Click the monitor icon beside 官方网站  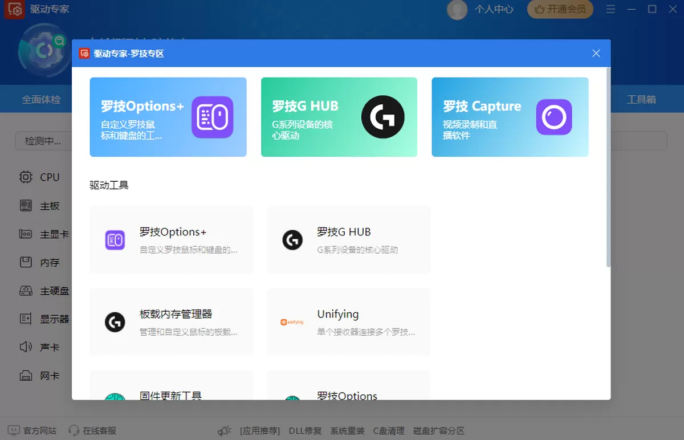click(x=14, y=430)
